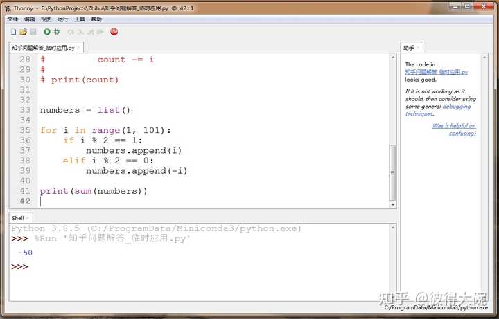Image resolution: width=499 pixels, height=319 pixels.
Task: Minimize the Thonny window
Action: tap(456, 6)
